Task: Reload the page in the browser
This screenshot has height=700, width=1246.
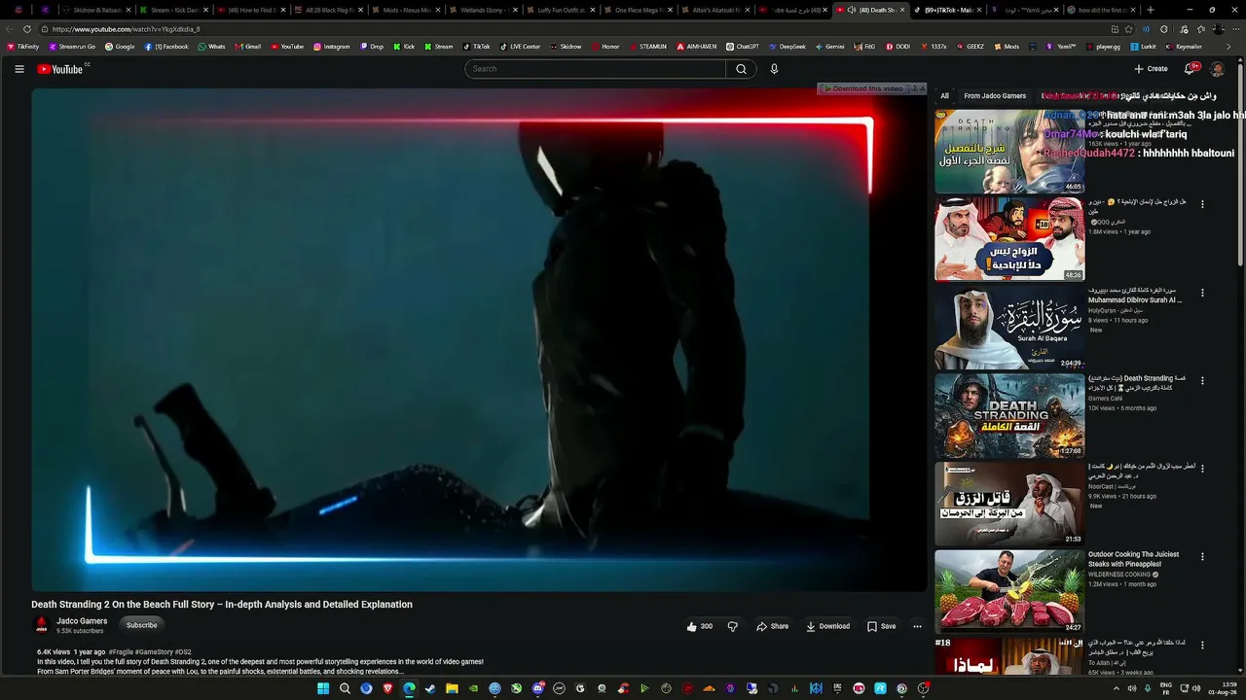Action: point(26,29)
